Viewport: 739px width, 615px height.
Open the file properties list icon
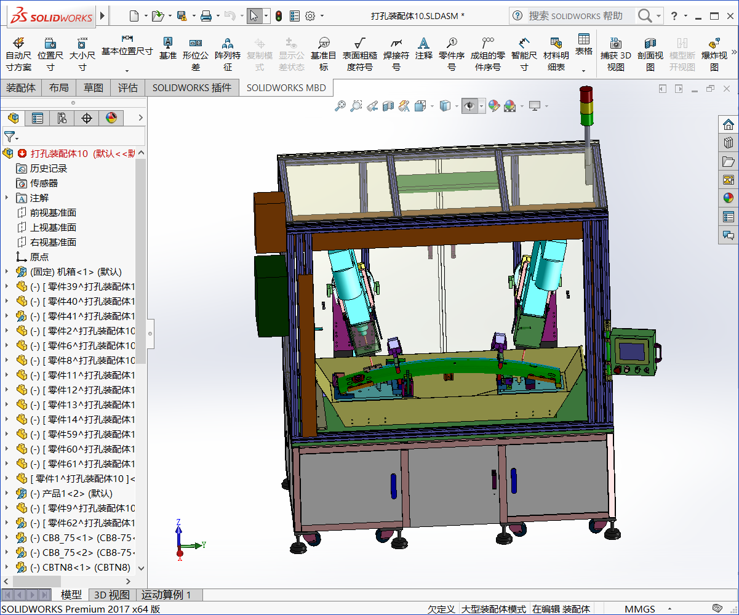pyautogui.click(x=295, y=16)
